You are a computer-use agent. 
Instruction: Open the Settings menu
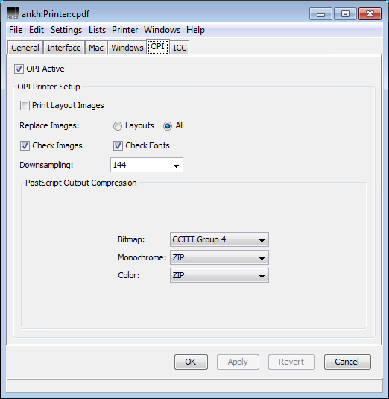(66, 30)
